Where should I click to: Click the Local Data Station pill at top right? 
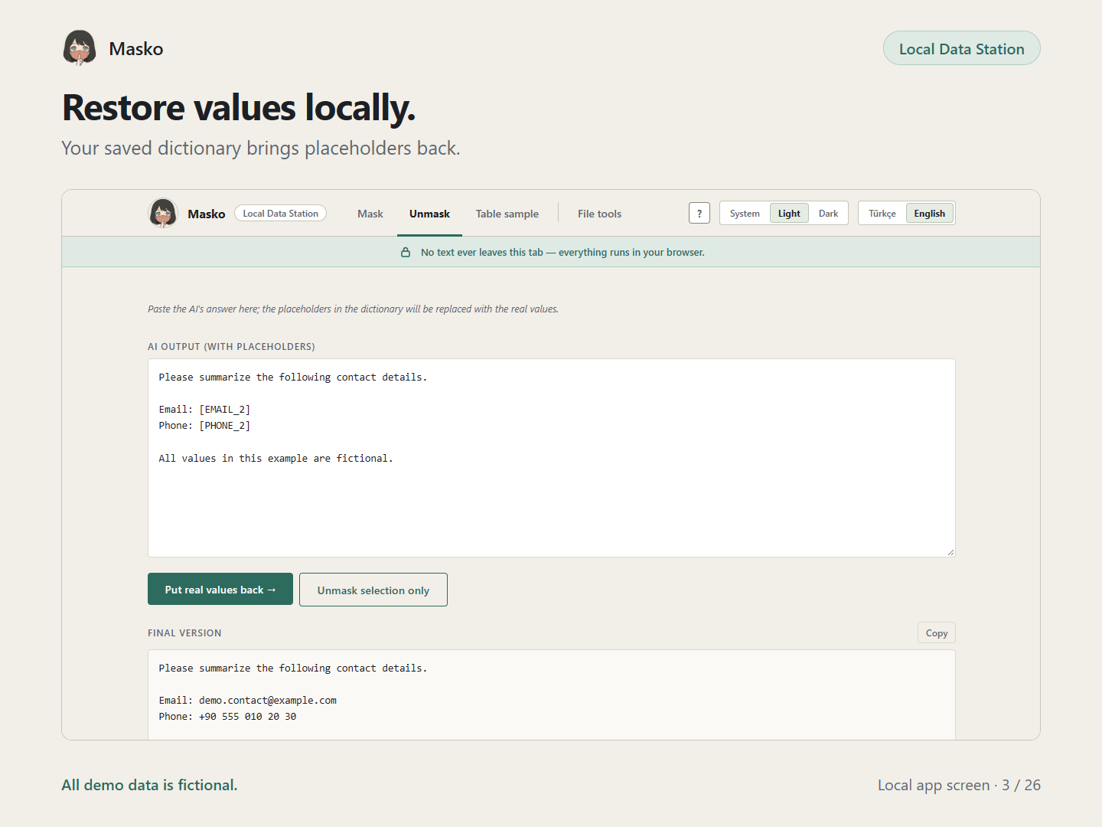pos(962,48)
